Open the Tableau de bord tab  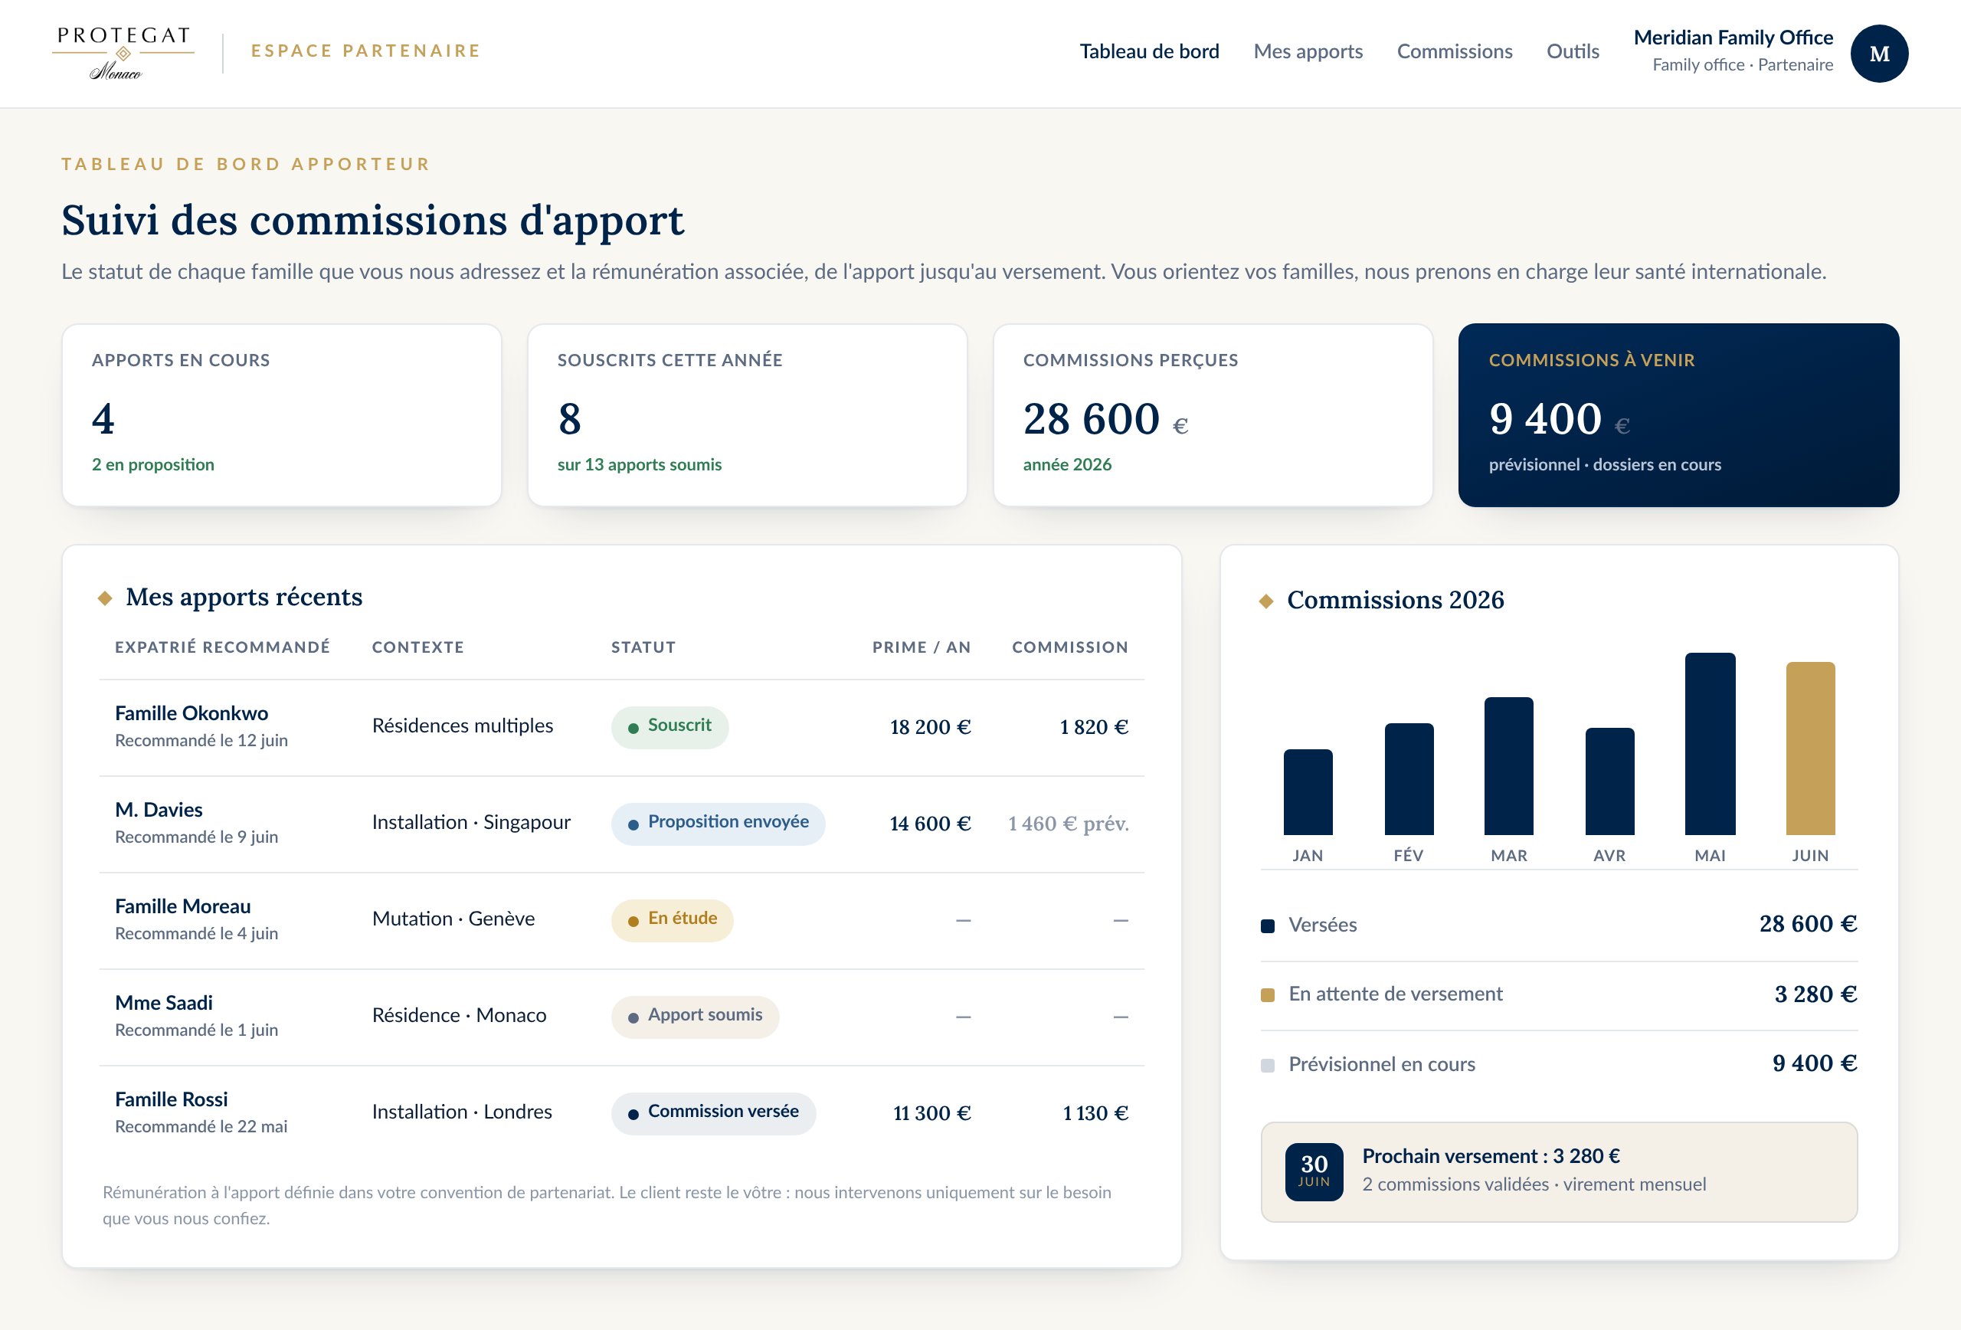click(x=1149, y=51)
